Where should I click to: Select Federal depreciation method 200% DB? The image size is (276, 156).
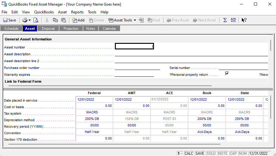(x=94, y=119)
